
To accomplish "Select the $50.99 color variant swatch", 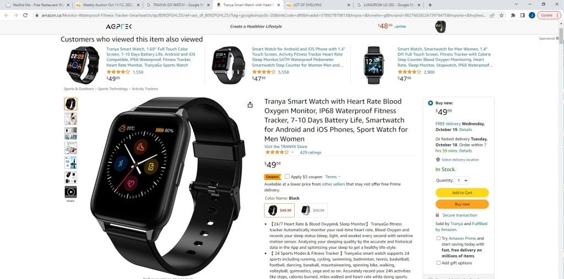I will tap(313, 210).
